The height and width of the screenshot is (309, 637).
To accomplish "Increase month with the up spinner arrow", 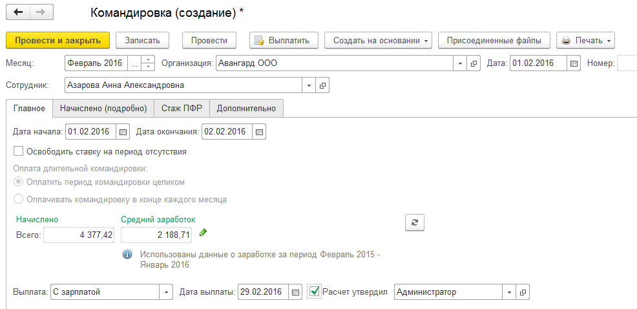I will coord(149,59).
